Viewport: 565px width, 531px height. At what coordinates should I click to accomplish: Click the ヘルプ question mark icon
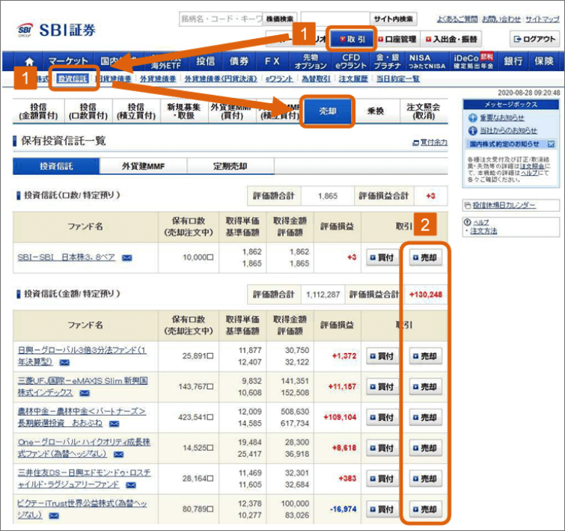pos(468,222)
